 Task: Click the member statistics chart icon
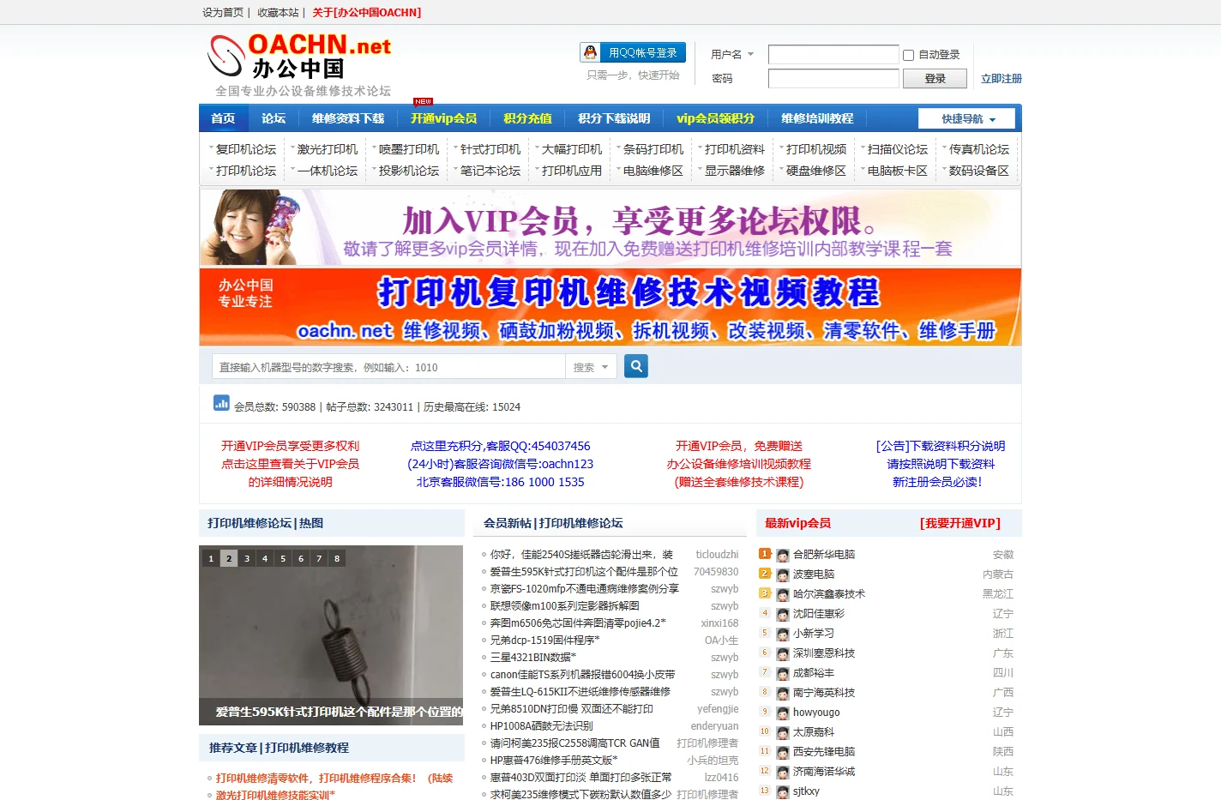221,402
